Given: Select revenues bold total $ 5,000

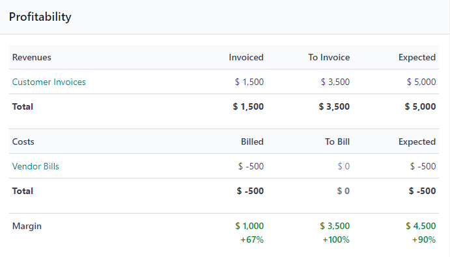Looking at the screenshot, I should click(420, 106).
